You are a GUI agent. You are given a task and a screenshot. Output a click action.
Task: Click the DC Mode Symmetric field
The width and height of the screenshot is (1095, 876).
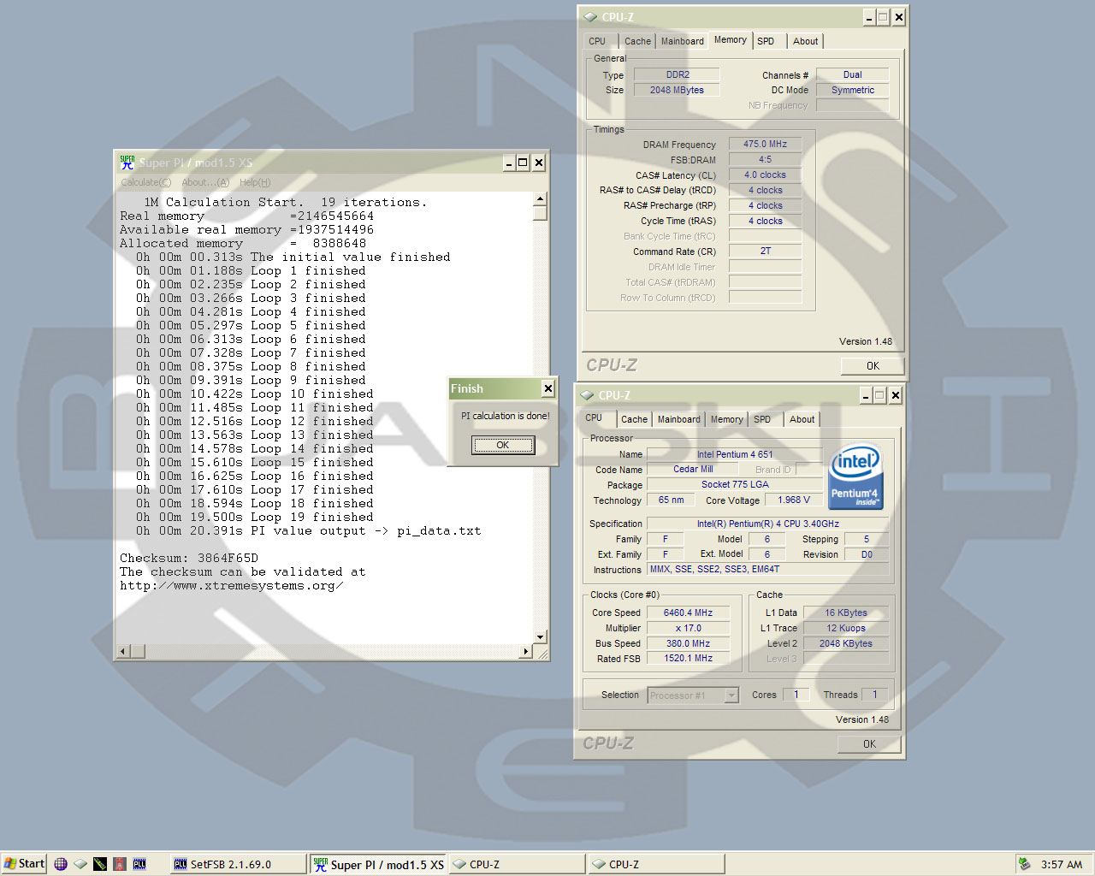852,90
